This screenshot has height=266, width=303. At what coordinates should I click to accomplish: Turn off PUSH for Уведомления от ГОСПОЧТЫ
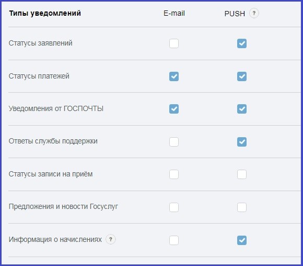(x=242, y=109)
